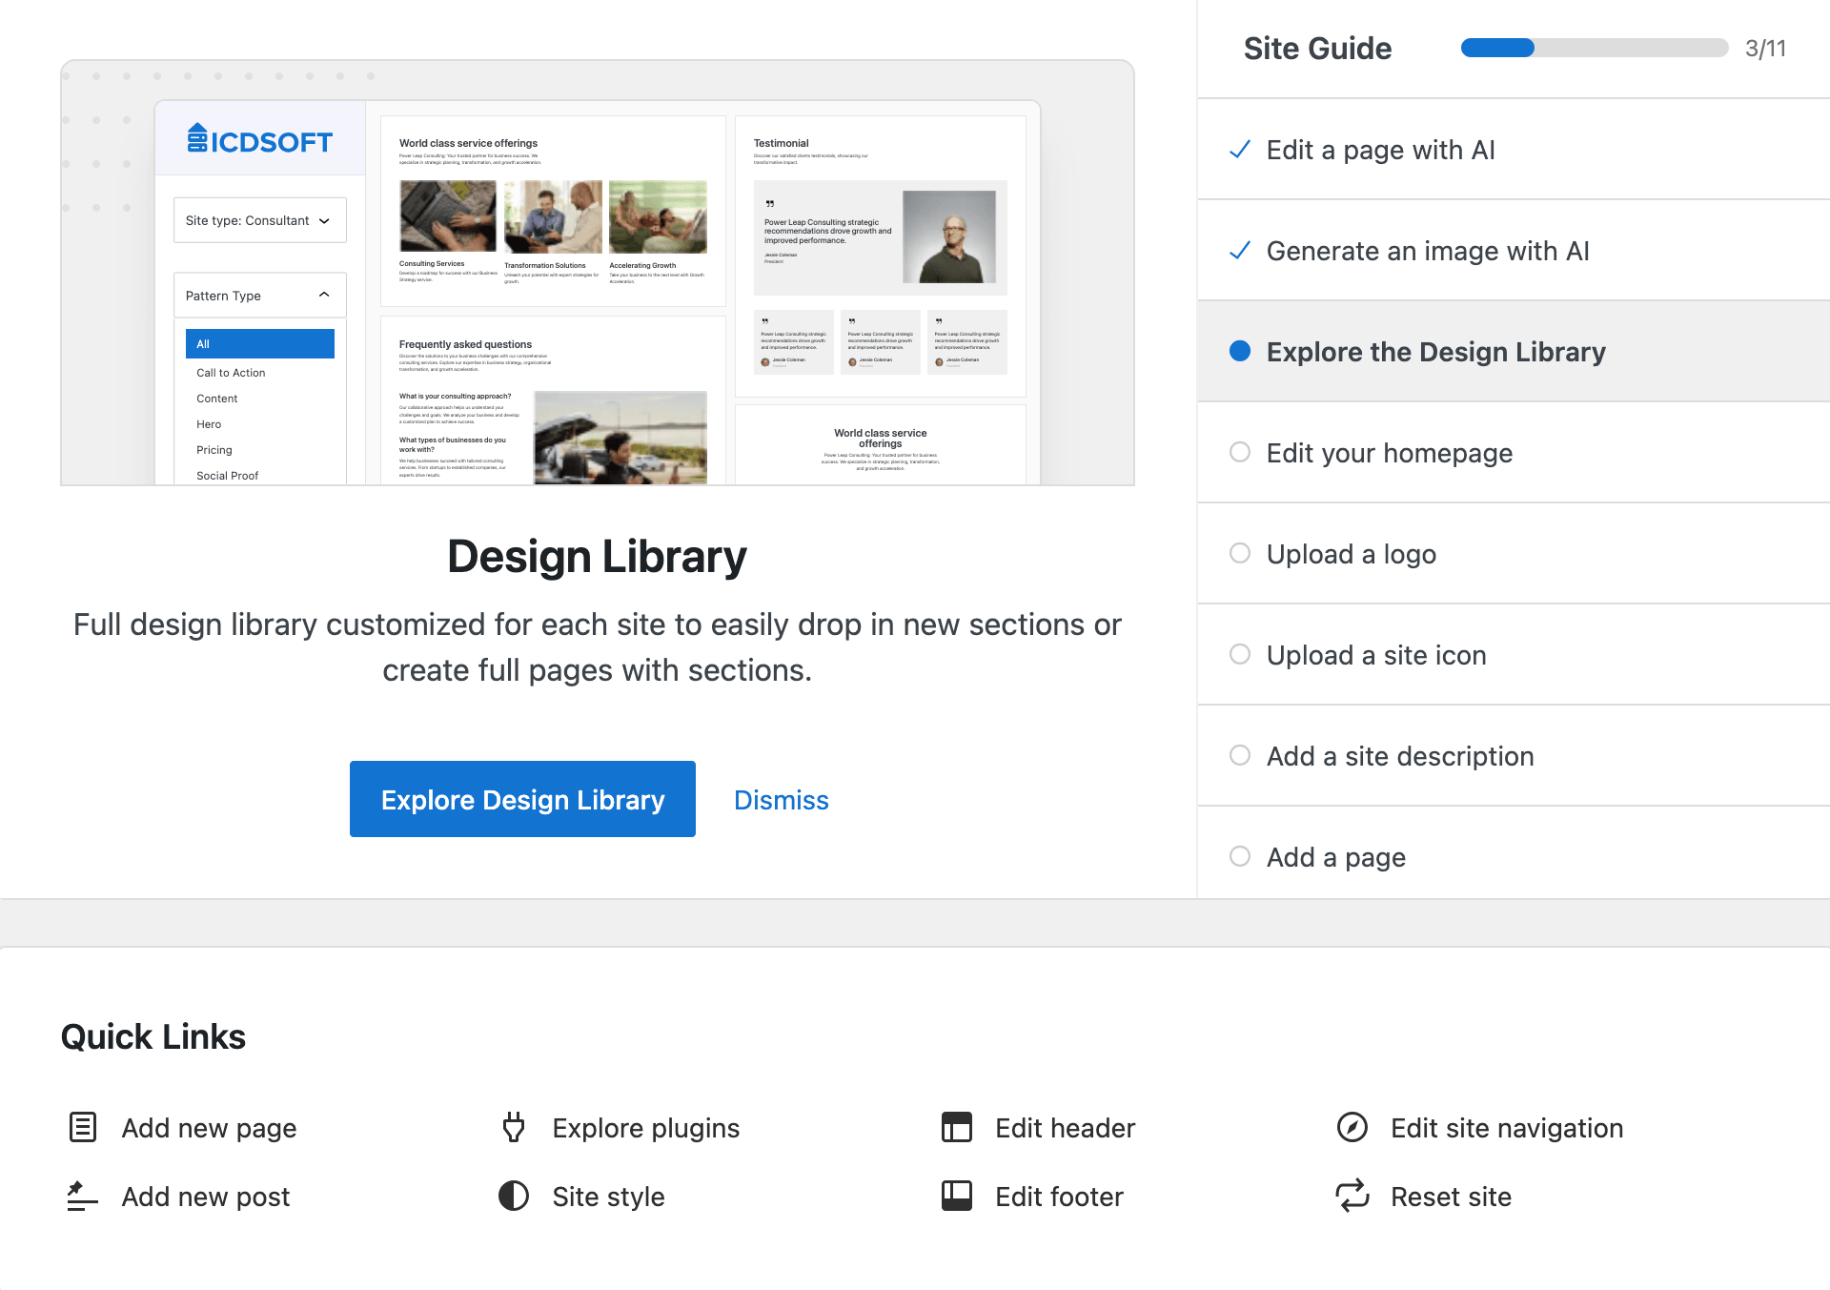Select the Edit your homepage radio circle
The height and width of the screenshot is (1290, 1830).
(1239, 452)
